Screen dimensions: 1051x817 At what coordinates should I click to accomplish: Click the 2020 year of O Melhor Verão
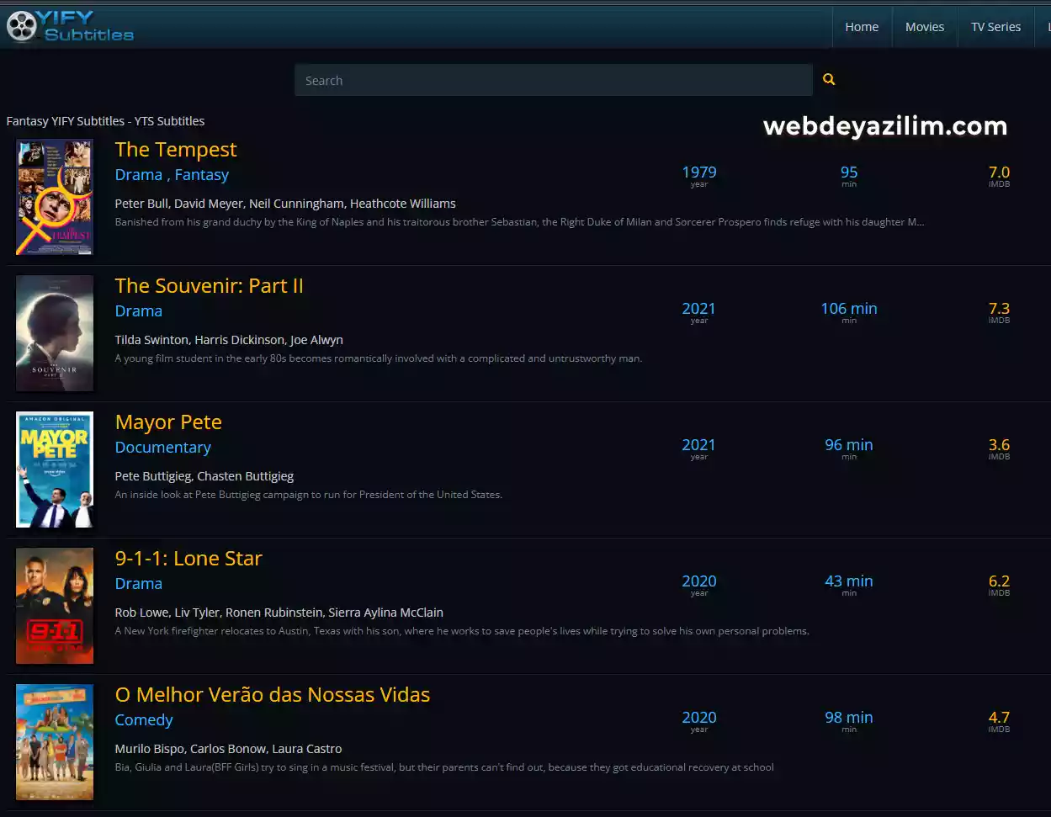(x=699, y=718)
